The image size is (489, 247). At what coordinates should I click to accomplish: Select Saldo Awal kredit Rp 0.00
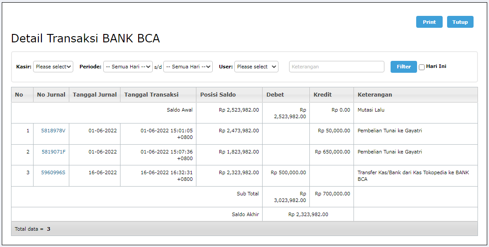pos(341,110)
